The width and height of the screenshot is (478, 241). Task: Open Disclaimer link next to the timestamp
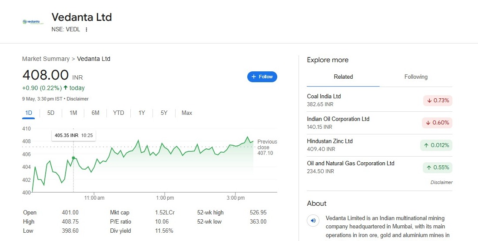(x=78, y=99)
